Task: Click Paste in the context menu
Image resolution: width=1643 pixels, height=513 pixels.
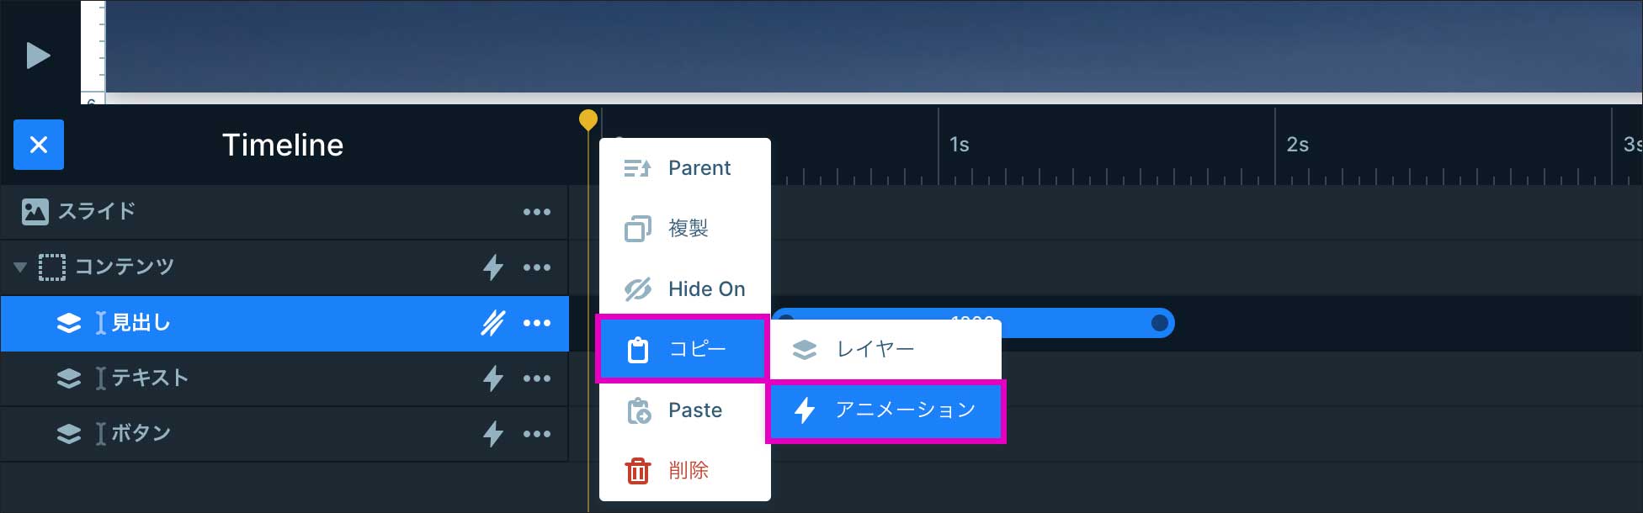Action: 683,410
